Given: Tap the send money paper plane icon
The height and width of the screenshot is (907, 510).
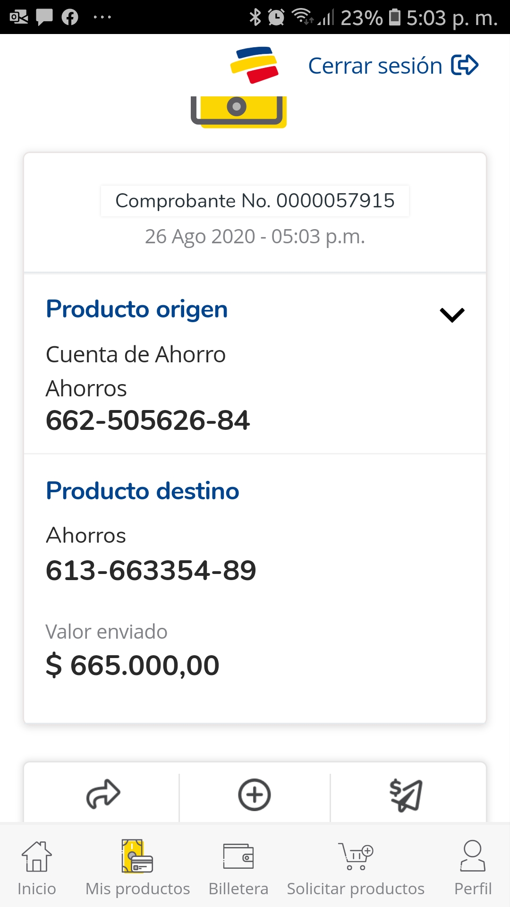Looking at the screenshot, I should (x=406, y=795).
